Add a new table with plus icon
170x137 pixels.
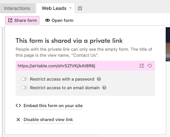point(80,8)
